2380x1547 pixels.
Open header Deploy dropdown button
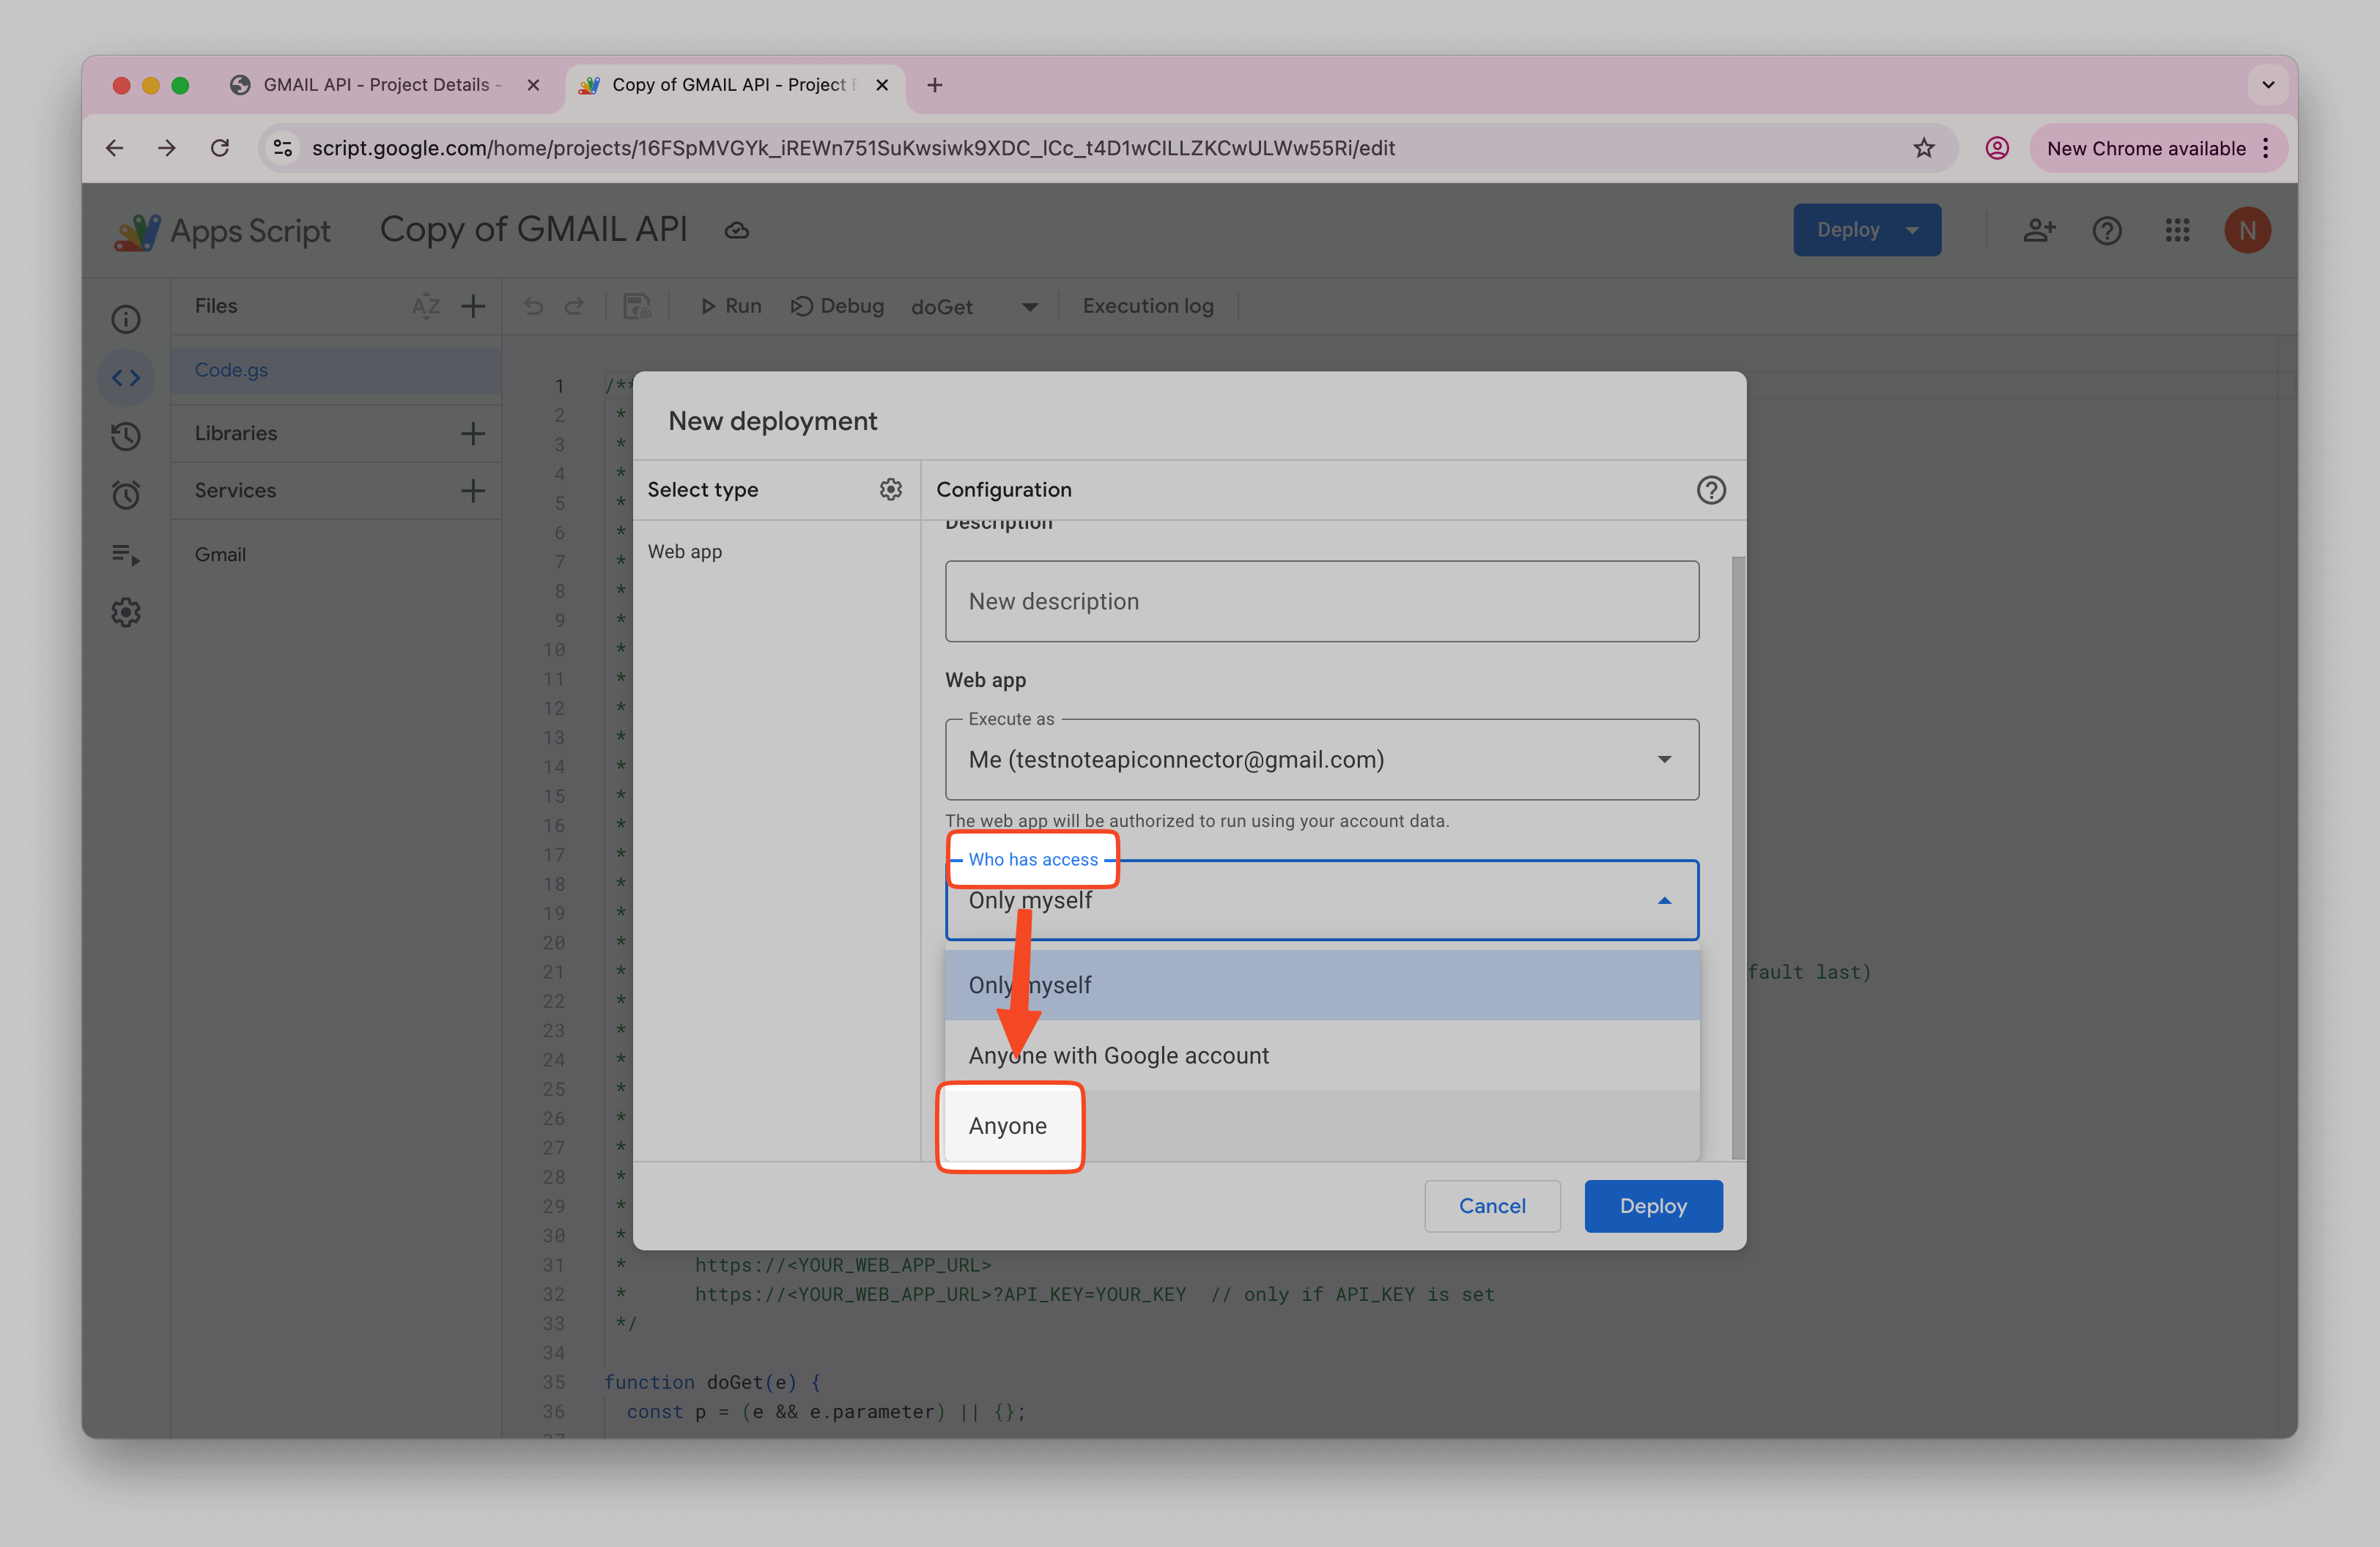pos(1867,230)
